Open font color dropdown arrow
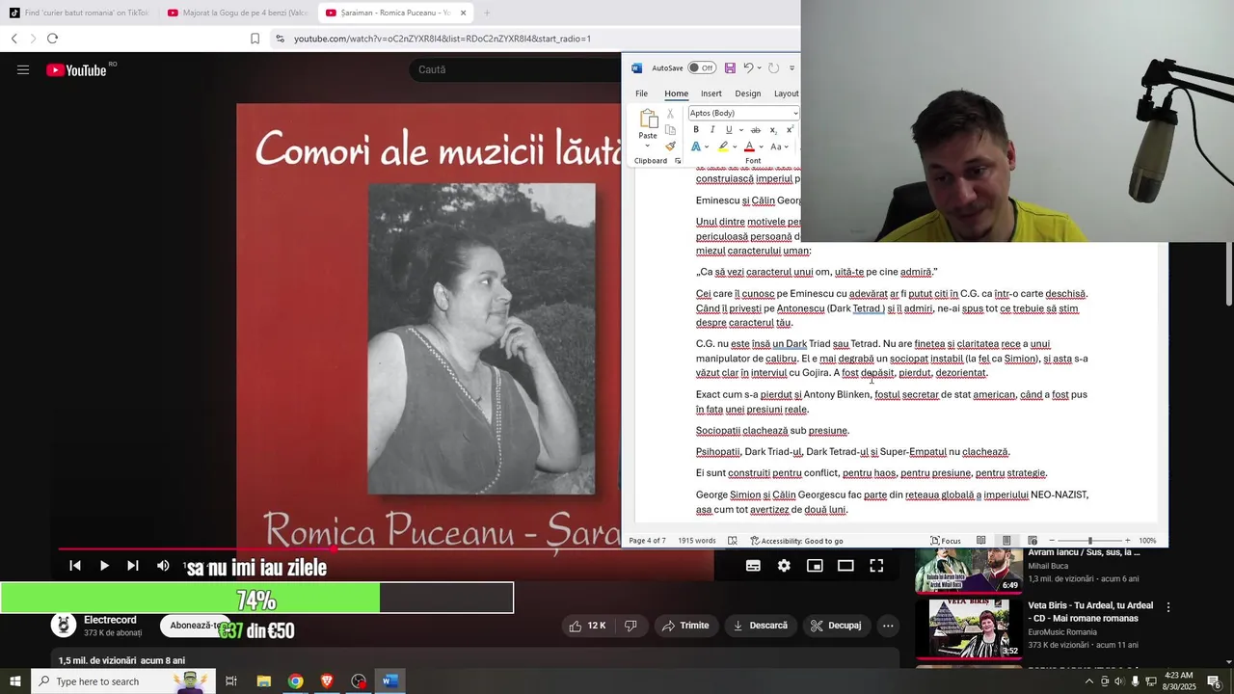This screenshot has height=694, width=1234. (761, 147)
